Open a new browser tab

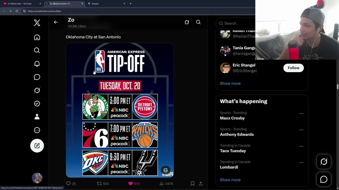click(x=131, y=4)
